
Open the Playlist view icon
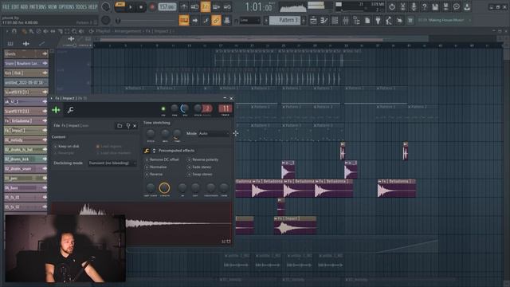coord(313,21)
